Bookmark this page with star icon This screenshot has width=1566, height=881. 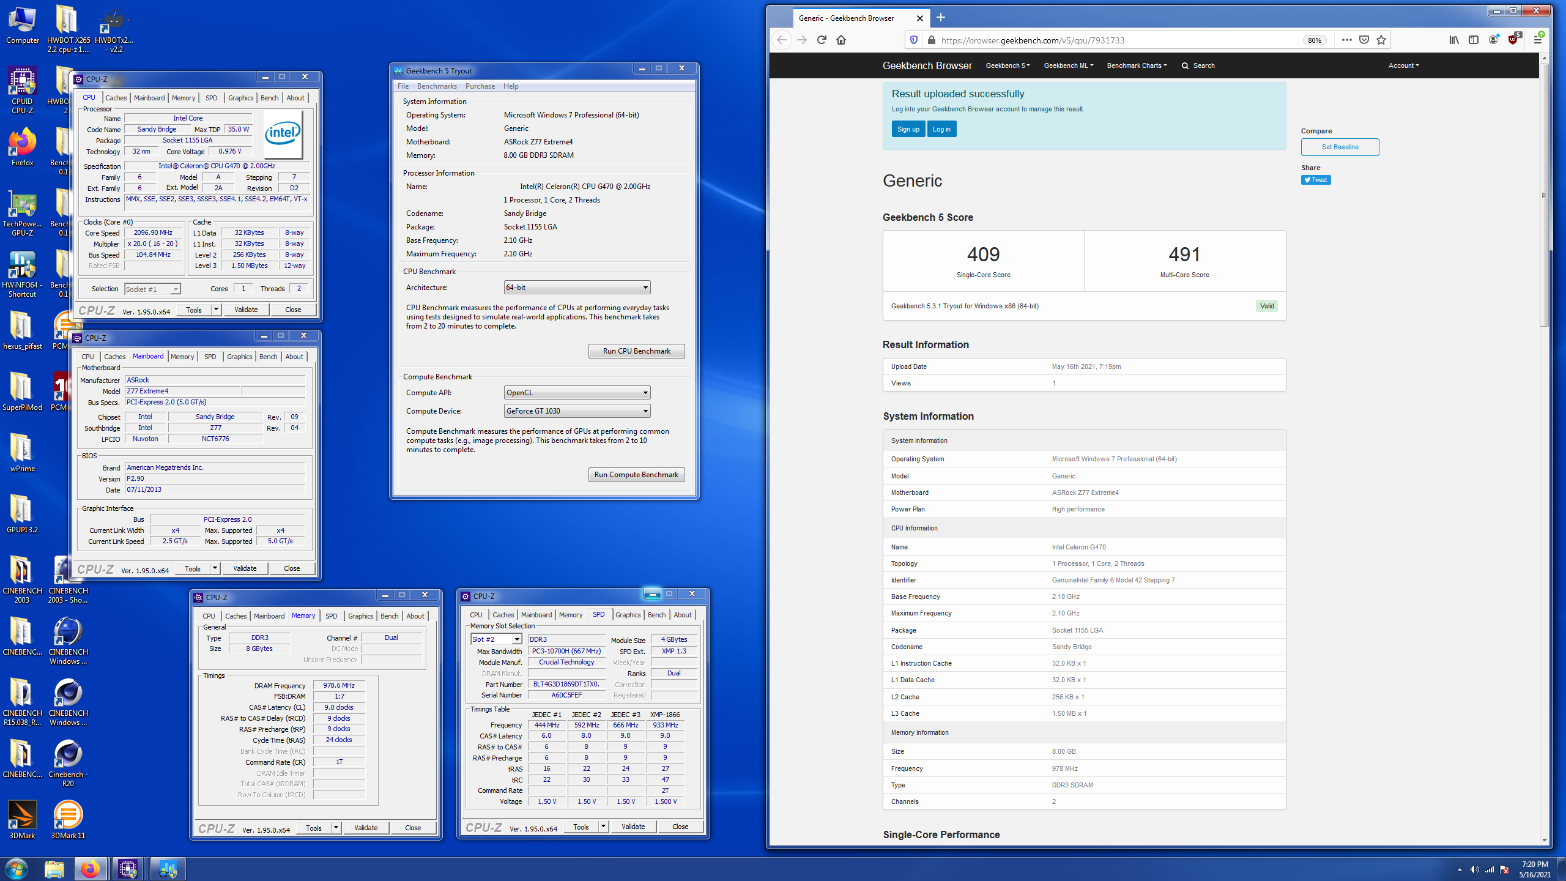click(x=1381, y=40)
